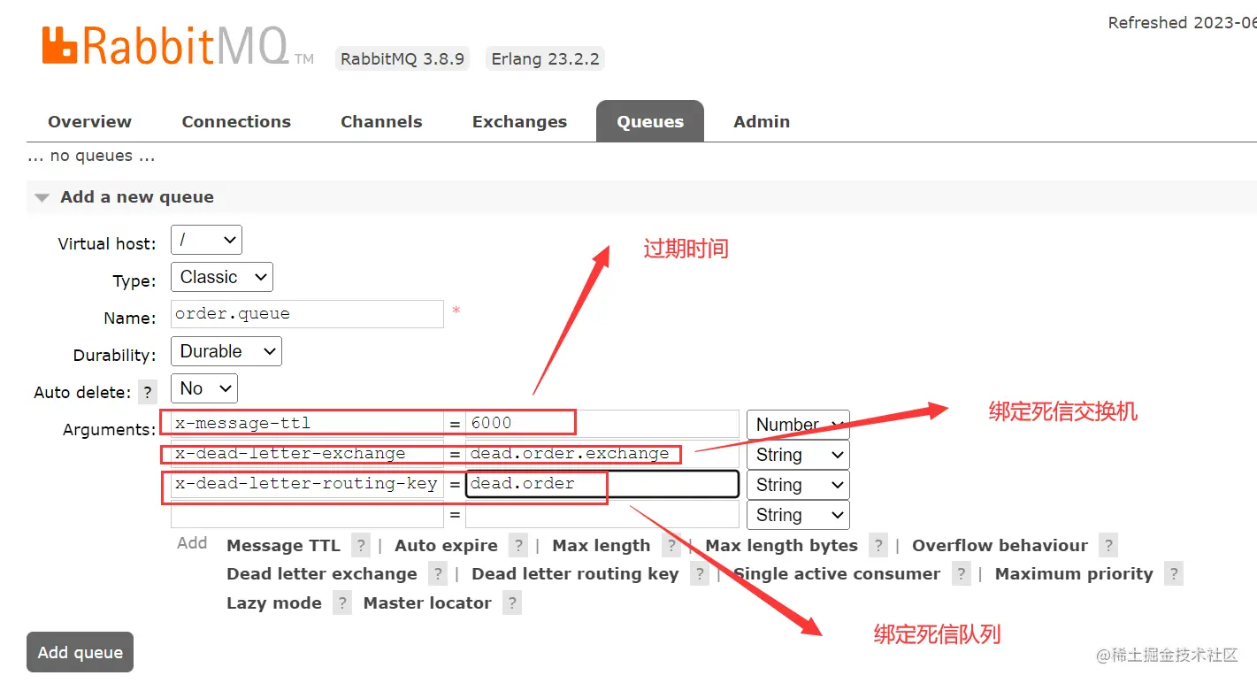The height and width of the screenshot is (683, 1257).
Task: Click the Message TTL shortcut link
Action: 283,545
